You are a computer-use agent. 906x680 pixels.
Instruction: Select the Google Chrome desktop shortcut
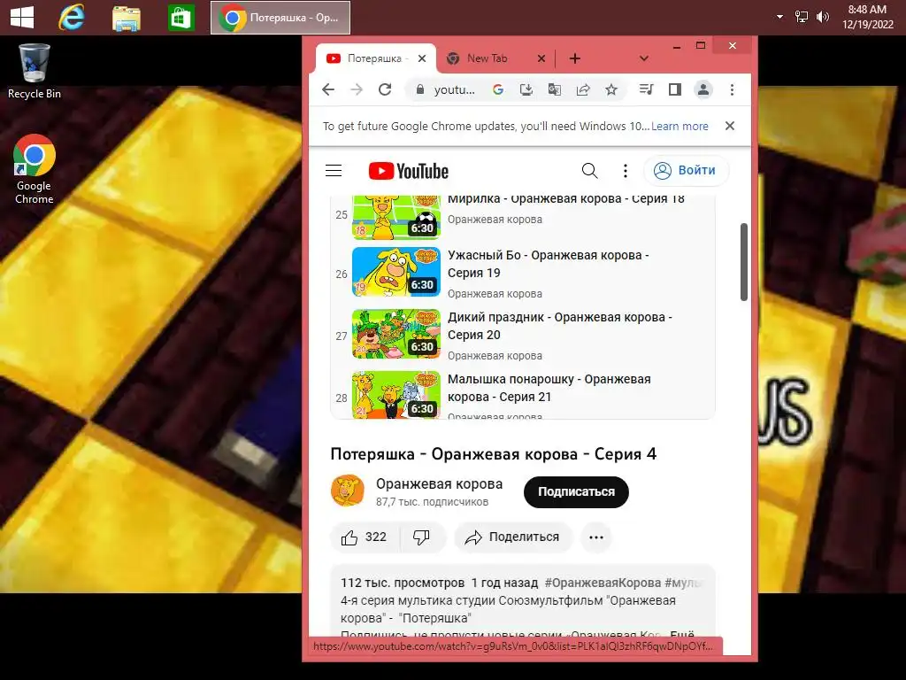pos(35,169)
